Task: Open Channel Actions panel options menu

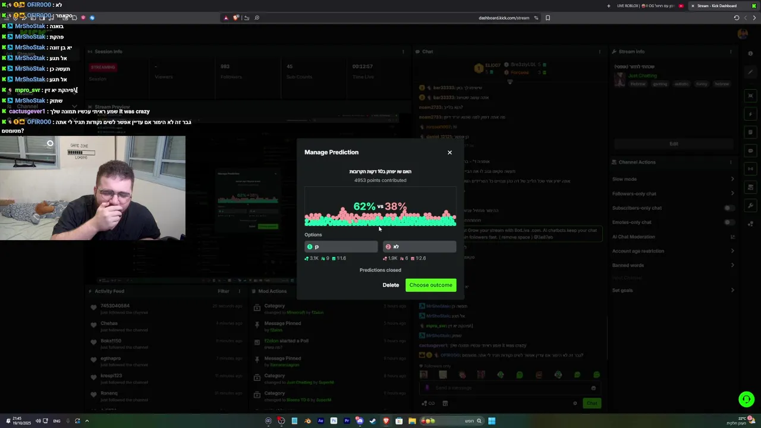Action: 731,162
